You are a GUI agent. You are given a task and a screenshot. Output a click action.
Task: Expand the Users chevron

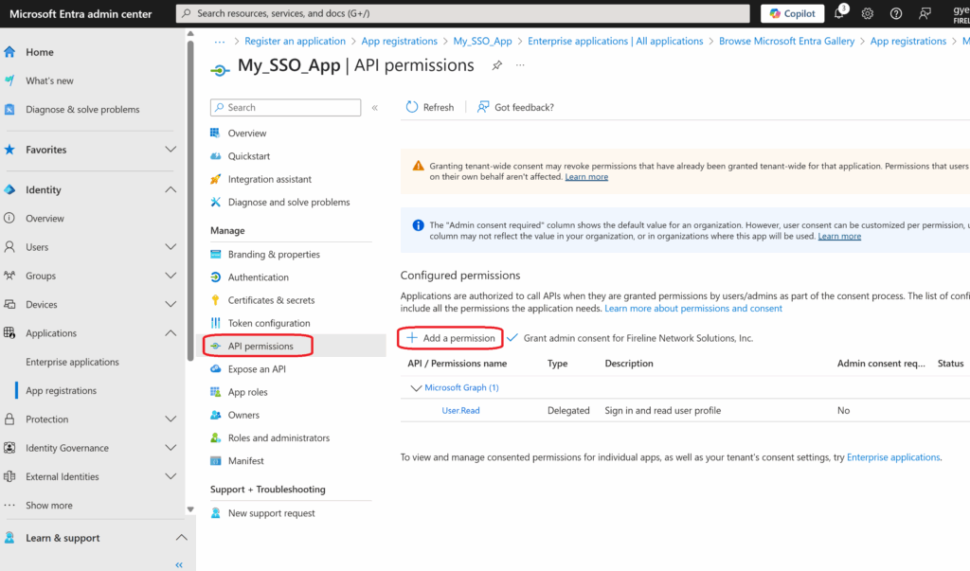tap(171, 247)
